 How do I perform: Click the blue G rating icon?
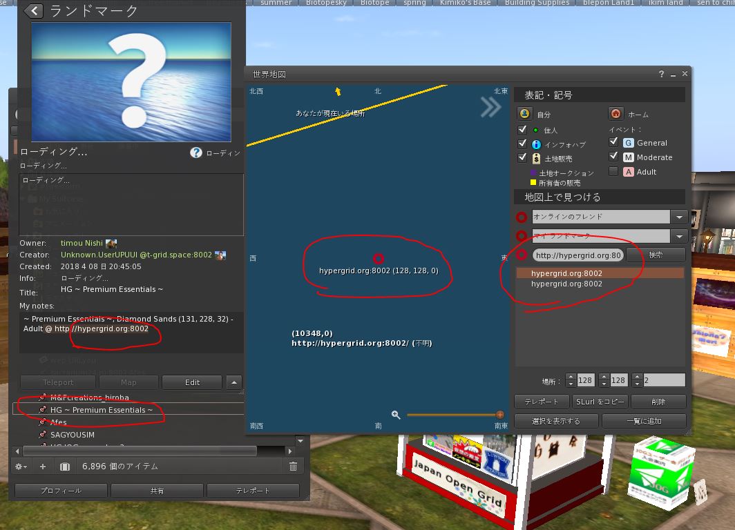[x=629, y=143]
